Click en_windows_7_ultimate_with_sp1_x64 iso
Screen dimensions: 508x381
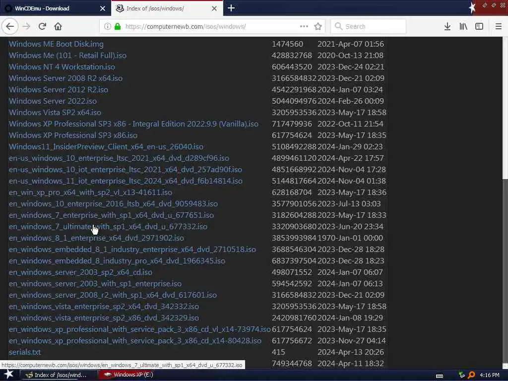click(108, 226)
